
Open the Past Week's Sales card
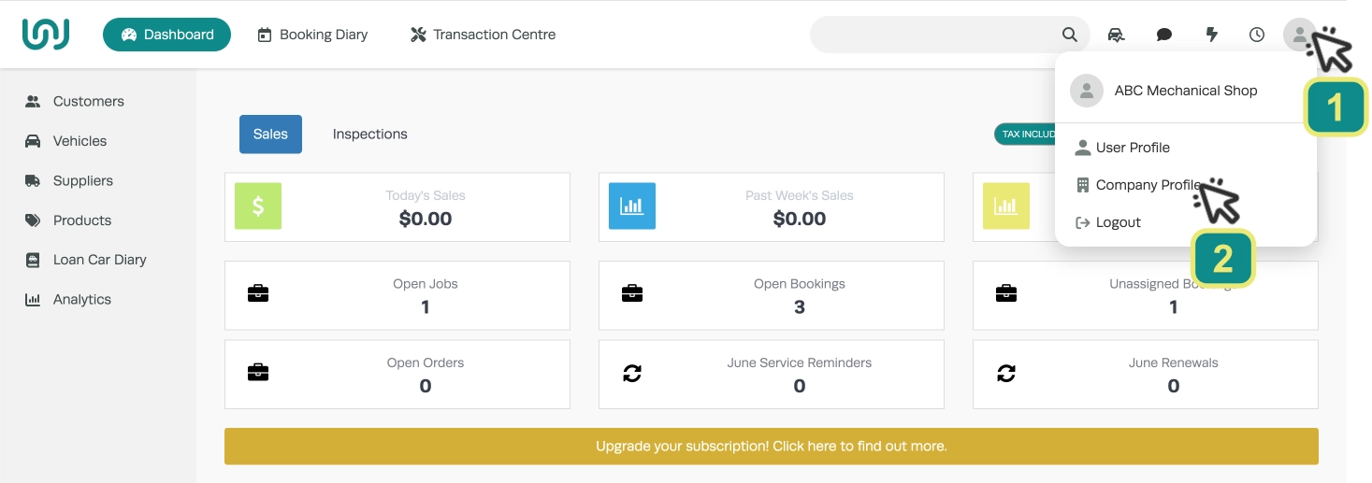[772, 207]
